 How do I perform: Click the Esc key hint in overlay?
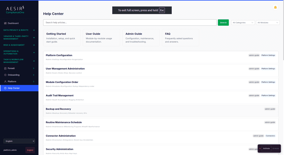(x=162, y=10)
